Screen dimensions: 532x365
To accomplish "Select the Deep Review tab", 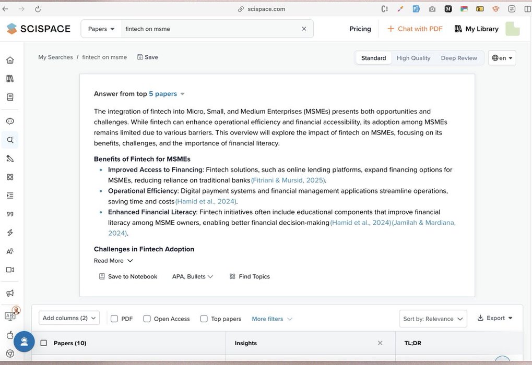I will click(x=459, y=58).
